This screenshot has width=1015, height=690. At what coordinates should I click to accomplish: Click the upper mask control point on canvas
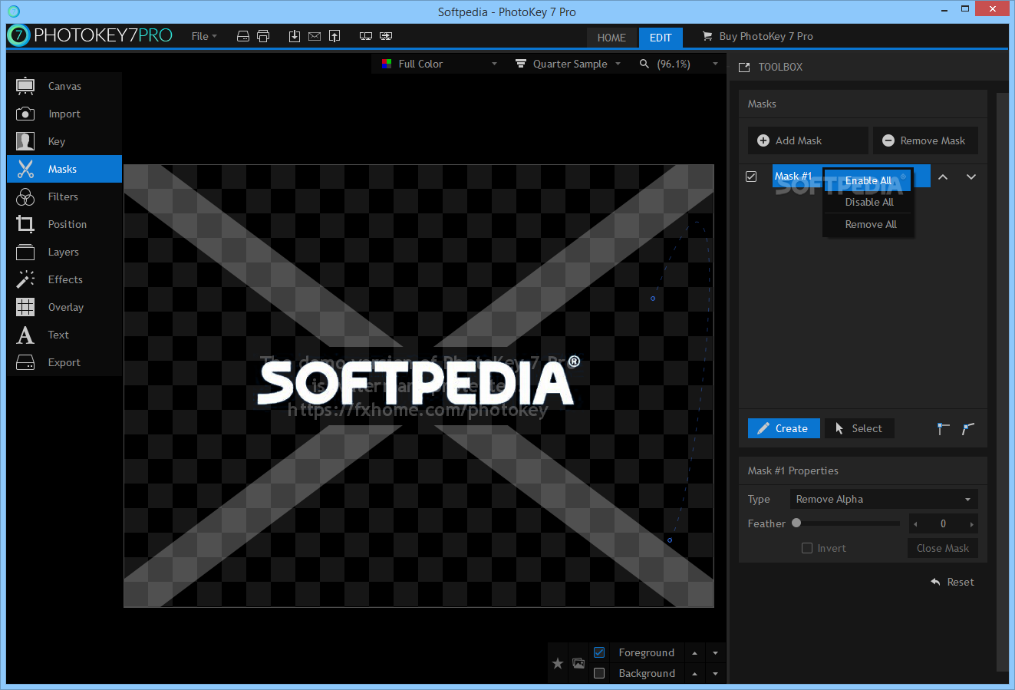pyautogui.click(x=653, y=299)
